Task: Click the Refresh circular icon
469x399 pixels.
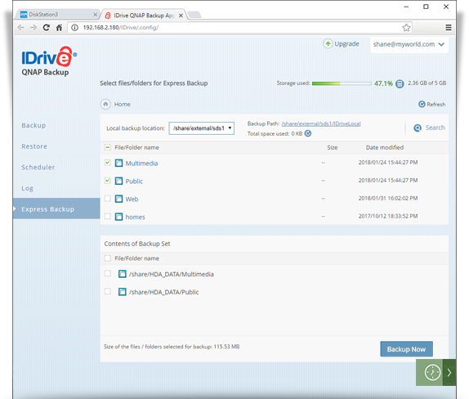Action: (x=422, y=104)
